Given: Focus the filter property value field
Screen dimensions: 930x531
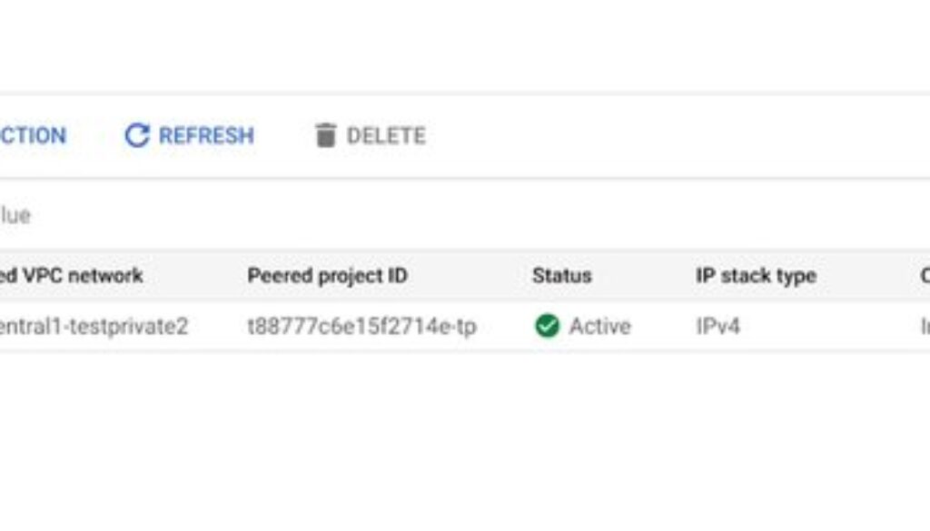Looking at the screenshot, I should coord(182,215).
